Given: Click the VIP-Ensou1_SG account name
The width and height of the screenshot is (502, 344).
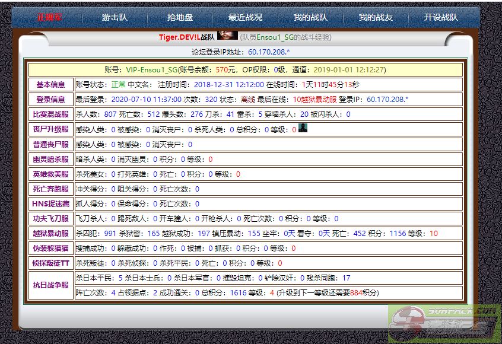Looking at the screenshot, I should (x=152, y=69).
